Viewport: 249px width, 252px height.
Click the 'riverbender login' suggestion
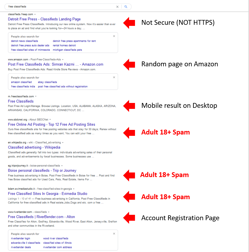(x=20, y=239)
